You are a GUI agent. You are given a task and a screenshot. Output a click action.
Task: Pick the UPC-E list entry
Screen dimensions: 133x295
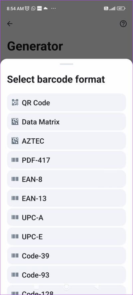[x=66, y=236]
